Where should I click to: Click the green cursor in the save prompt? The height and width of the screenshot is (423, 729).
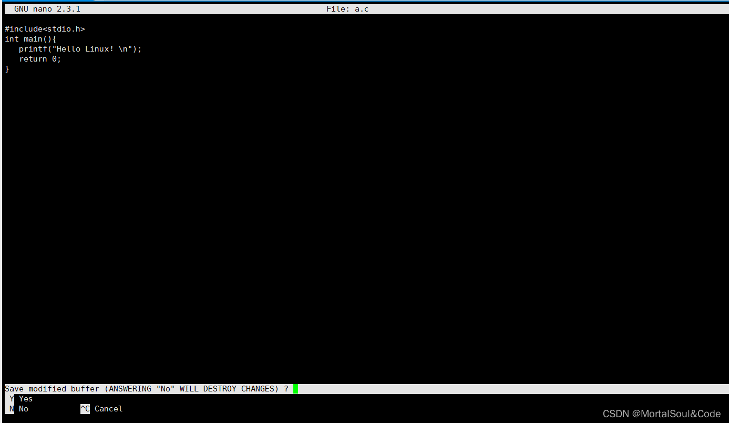296,389
